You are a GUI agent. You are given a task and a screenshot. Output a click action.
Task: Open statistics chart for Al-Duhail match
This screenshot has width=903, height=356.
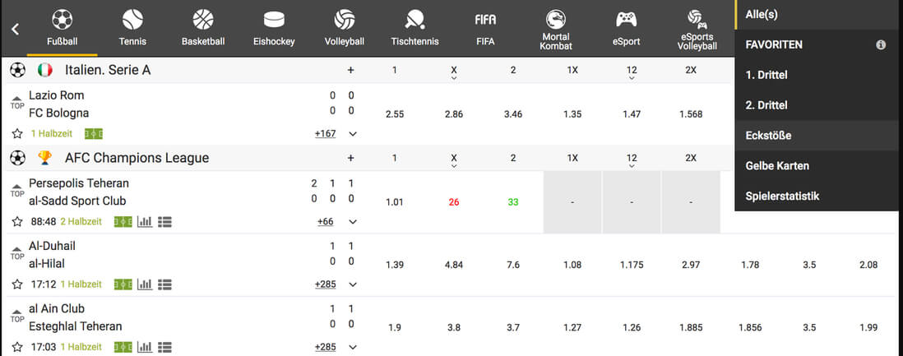(145, 284)
